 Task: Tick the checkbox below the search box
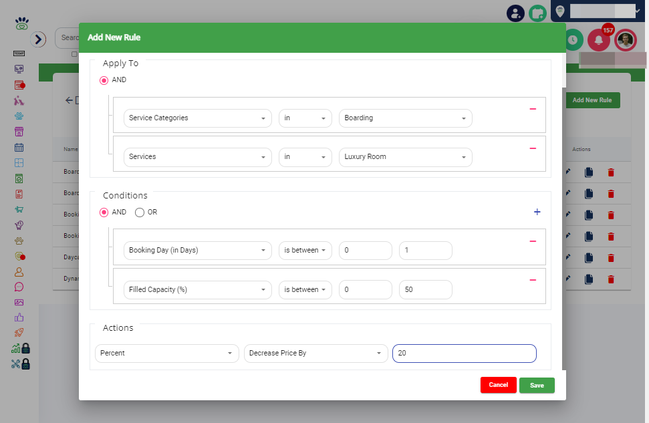click(x=74, y=54)
